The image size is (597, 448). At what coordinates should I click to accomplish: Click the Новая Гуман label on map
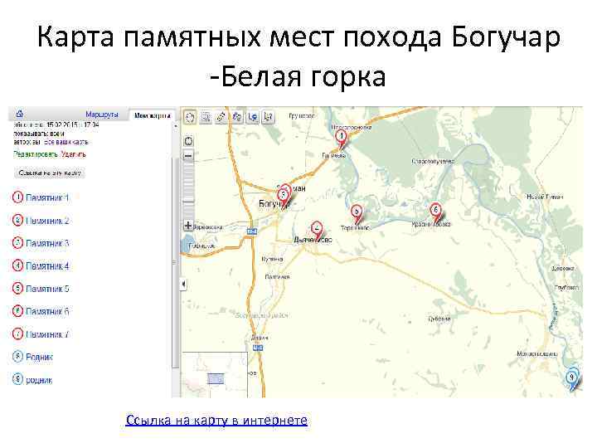545,197
